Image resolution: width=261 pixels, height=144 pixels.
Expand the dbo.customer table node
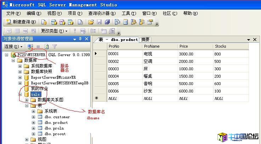33,117
